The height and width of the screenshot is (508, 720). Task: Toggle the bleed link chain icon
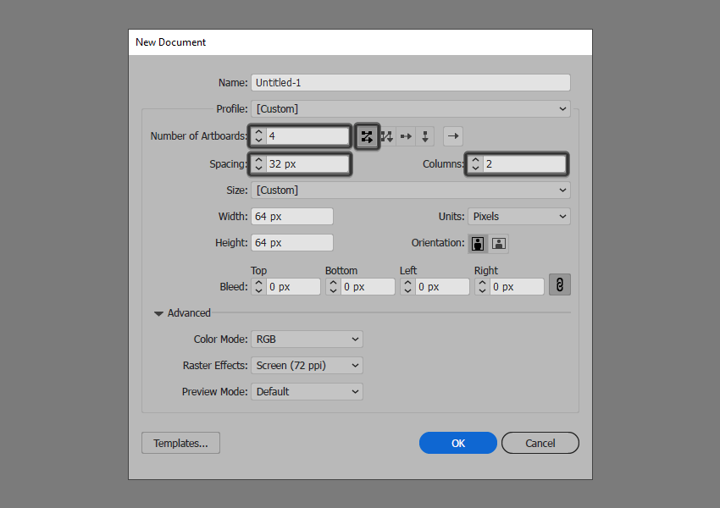[560, 284]
